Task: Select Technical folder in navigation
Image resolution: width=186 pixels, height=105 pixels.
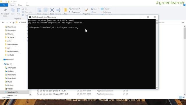Action: click(x=11, y=37)
